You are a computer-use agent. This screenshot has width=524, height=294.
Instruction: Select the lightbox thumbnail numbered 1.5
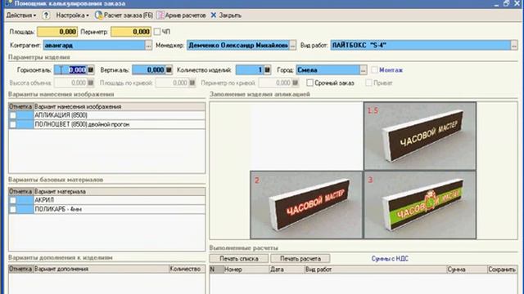click(x=420, y=136)
